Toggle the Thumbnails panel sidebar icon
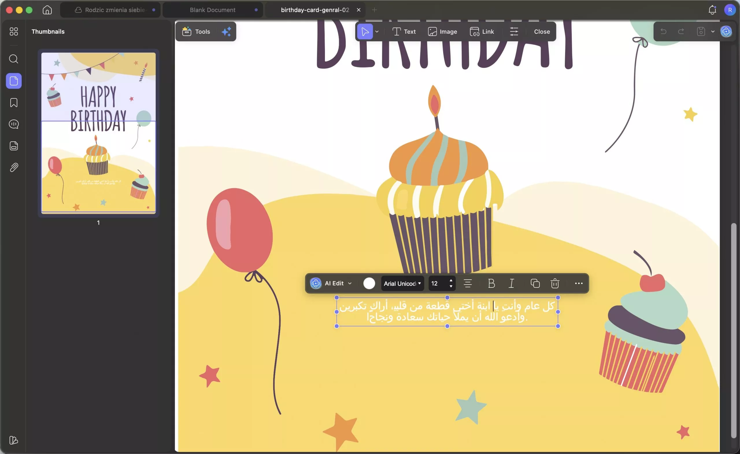740x454 pixels. click(x=14, y=81)
